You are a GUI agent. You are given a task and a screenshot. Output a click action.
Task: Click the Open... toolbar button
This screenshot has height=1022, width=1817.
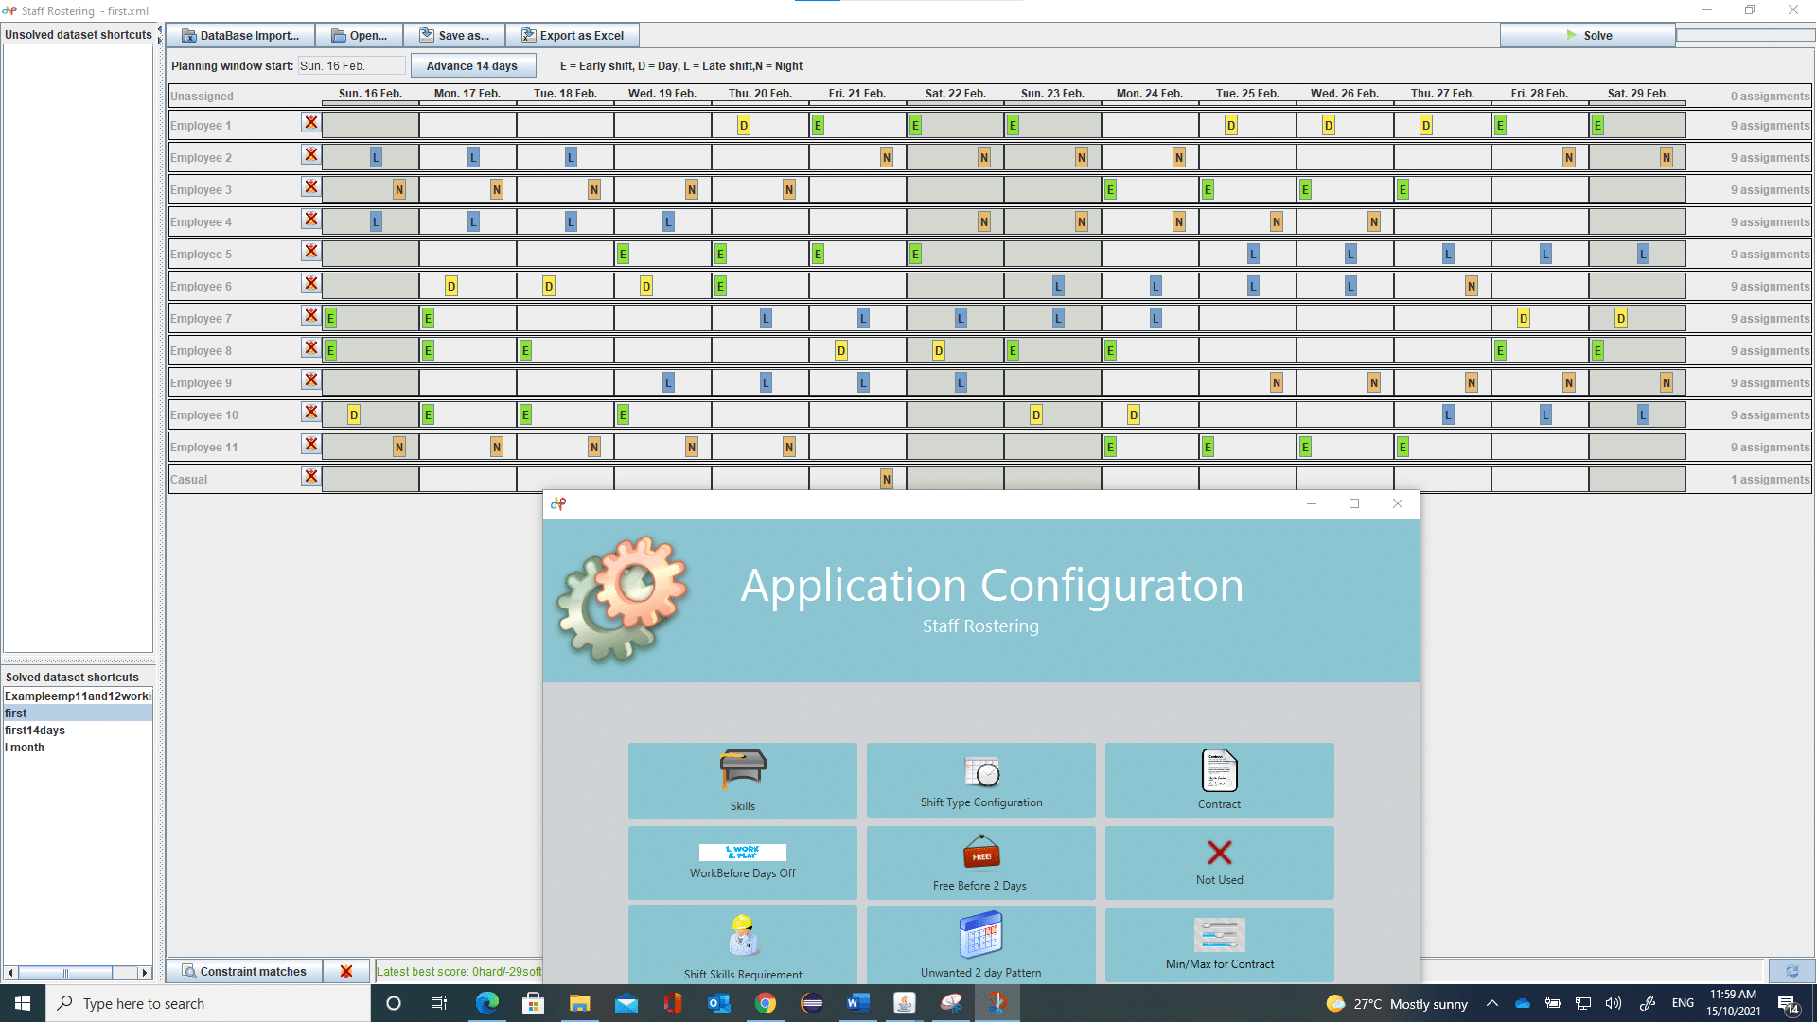359,35
